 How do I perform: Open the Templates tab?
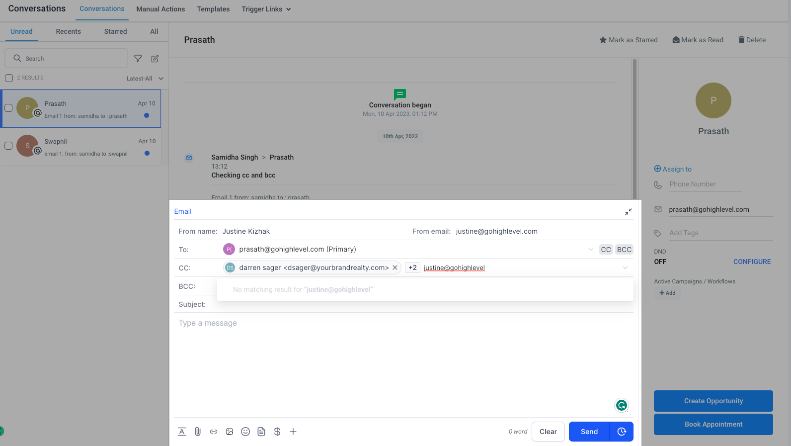(213, 9)
